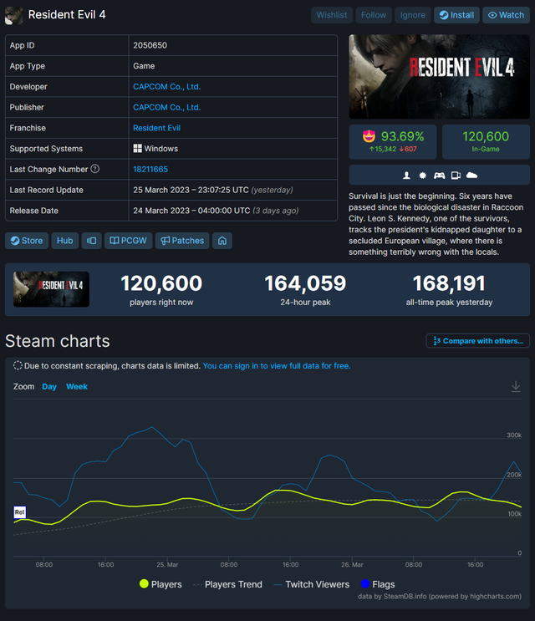This screenshot has height=621, width=535.
Task: Click the negative reviews count 607
Action: [x=408, y=150]
